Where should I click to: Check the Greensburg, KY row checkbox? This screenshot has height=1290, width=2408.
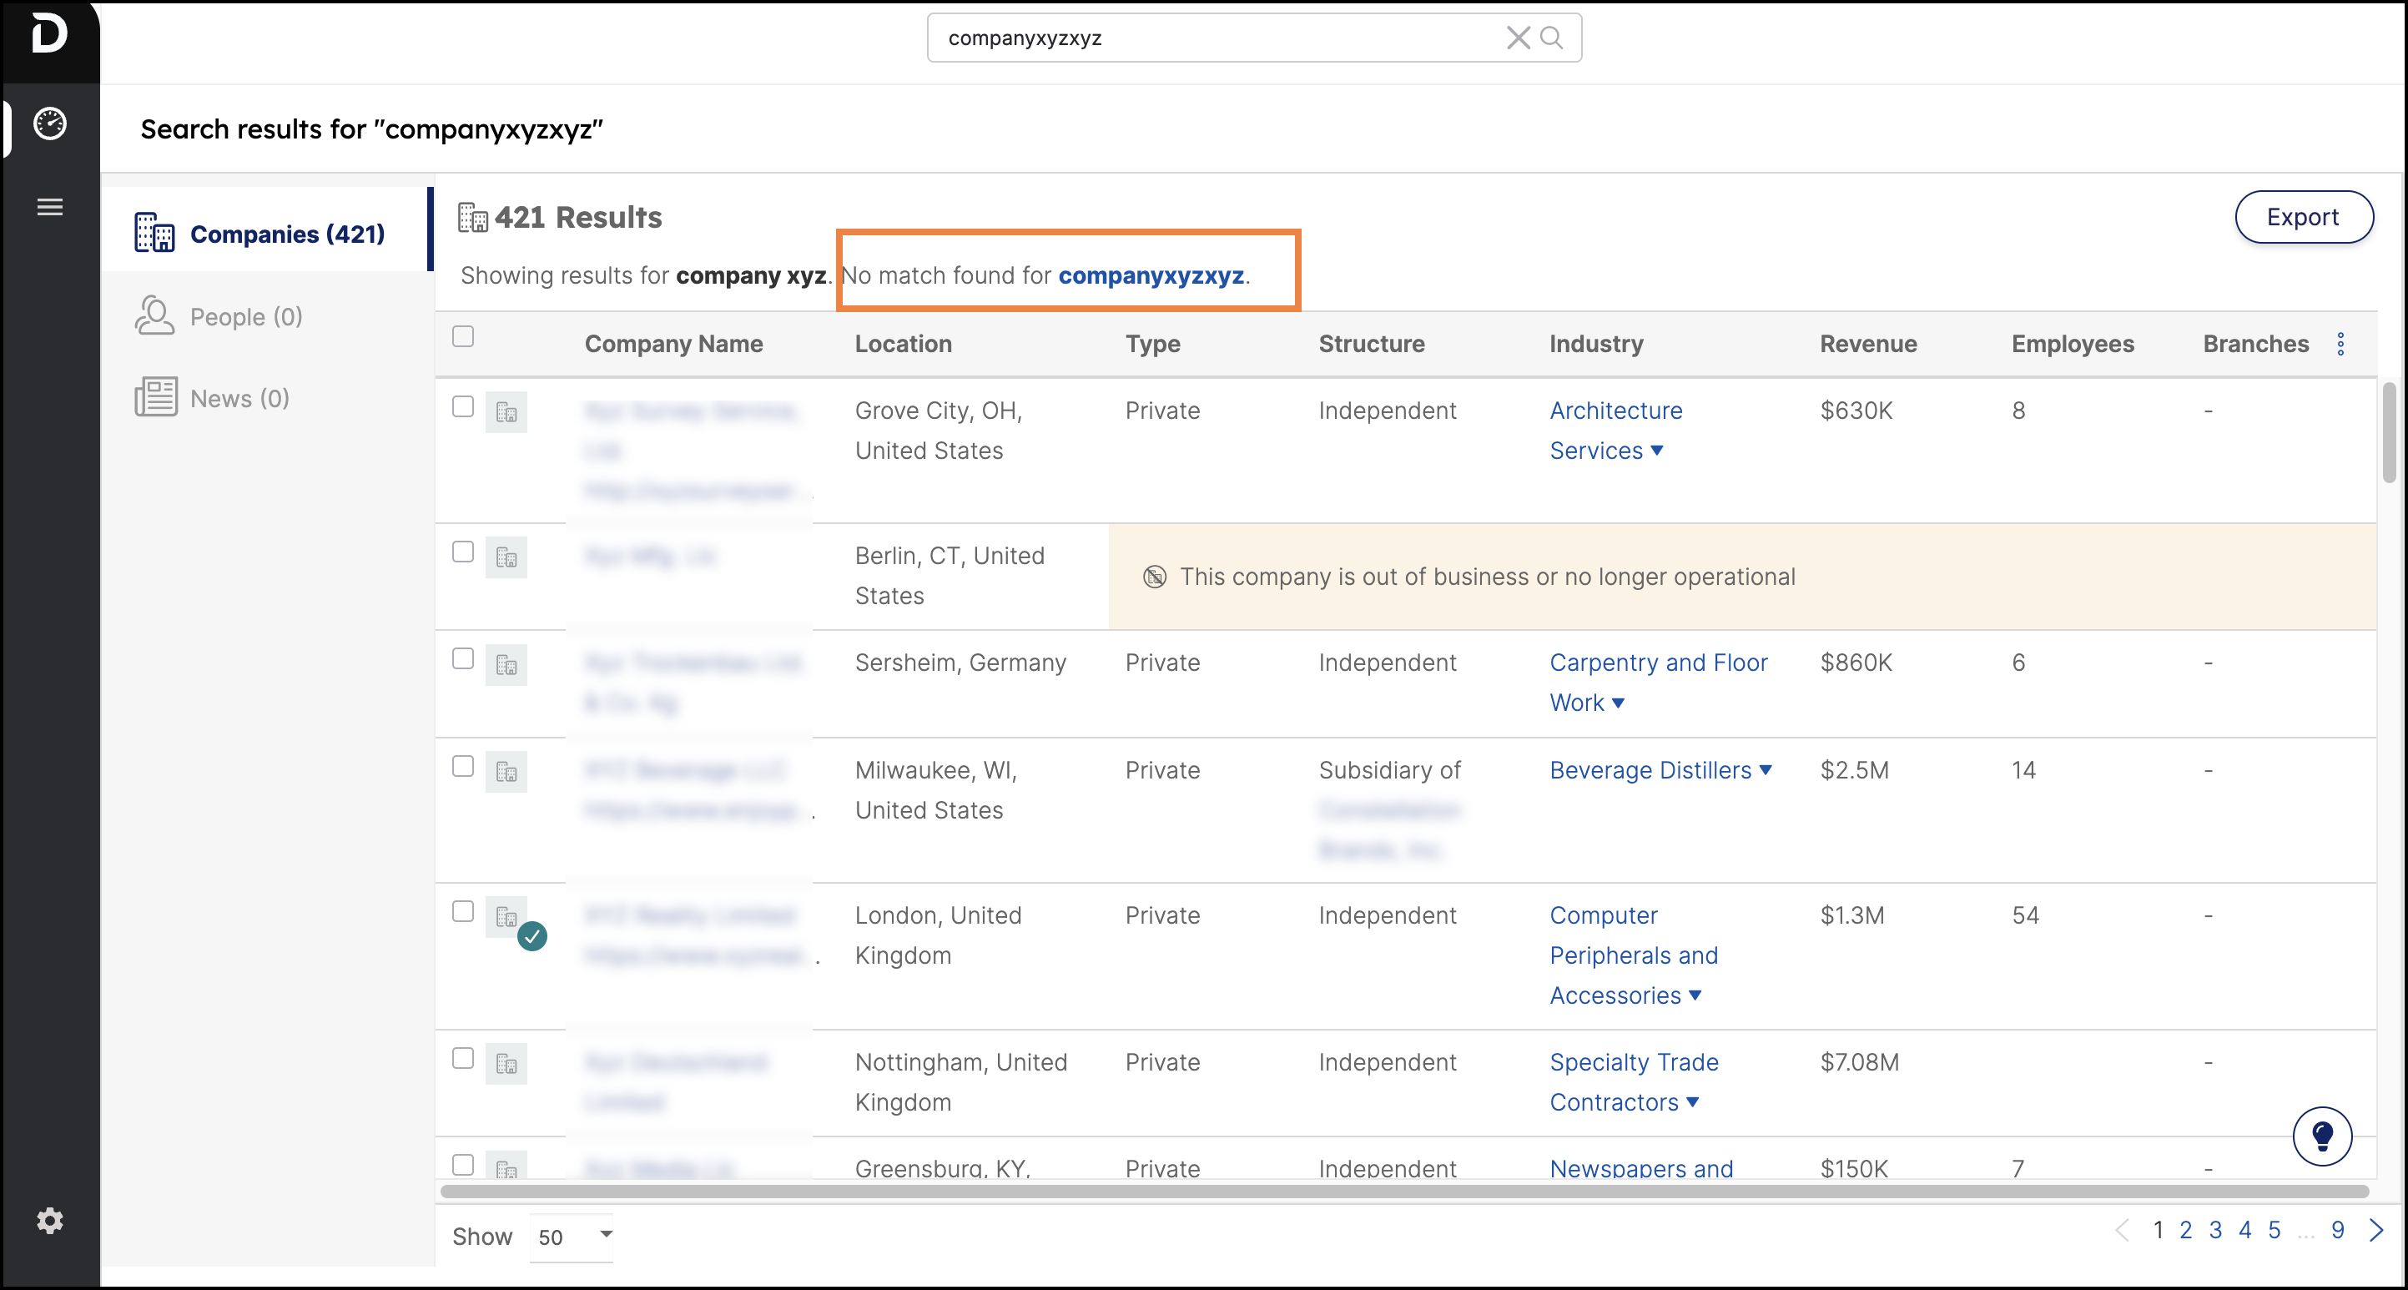(x=463, y=1165)
